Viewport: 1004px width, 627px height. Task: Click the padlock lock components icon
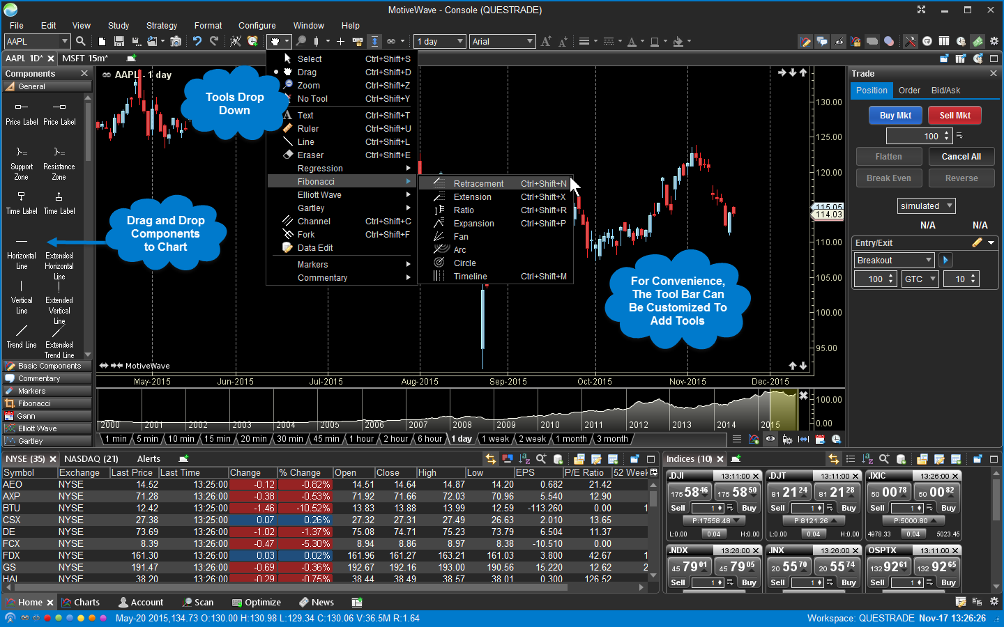[x=855, y=41]
